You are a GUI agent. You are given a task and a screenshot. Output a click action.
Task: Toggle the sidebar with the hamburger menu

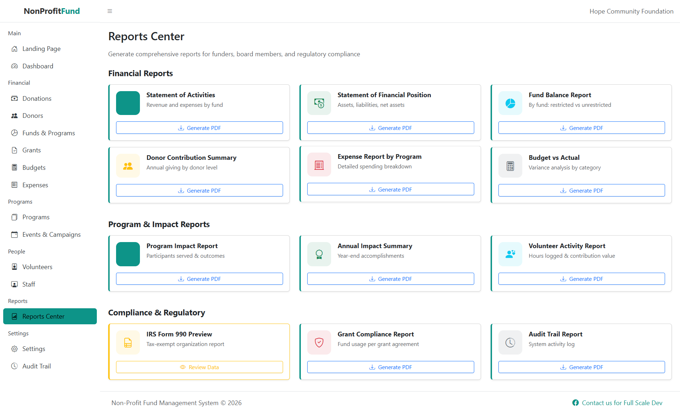(110, 11)
